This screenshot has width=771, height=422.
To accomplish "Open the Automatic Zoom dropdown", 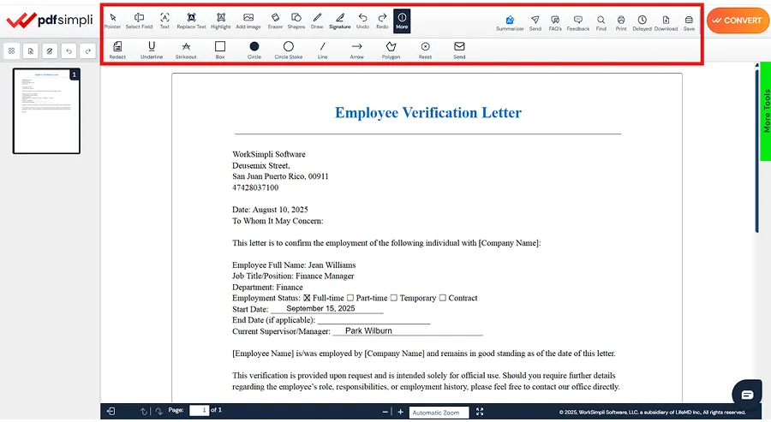I will pos(439,413).
